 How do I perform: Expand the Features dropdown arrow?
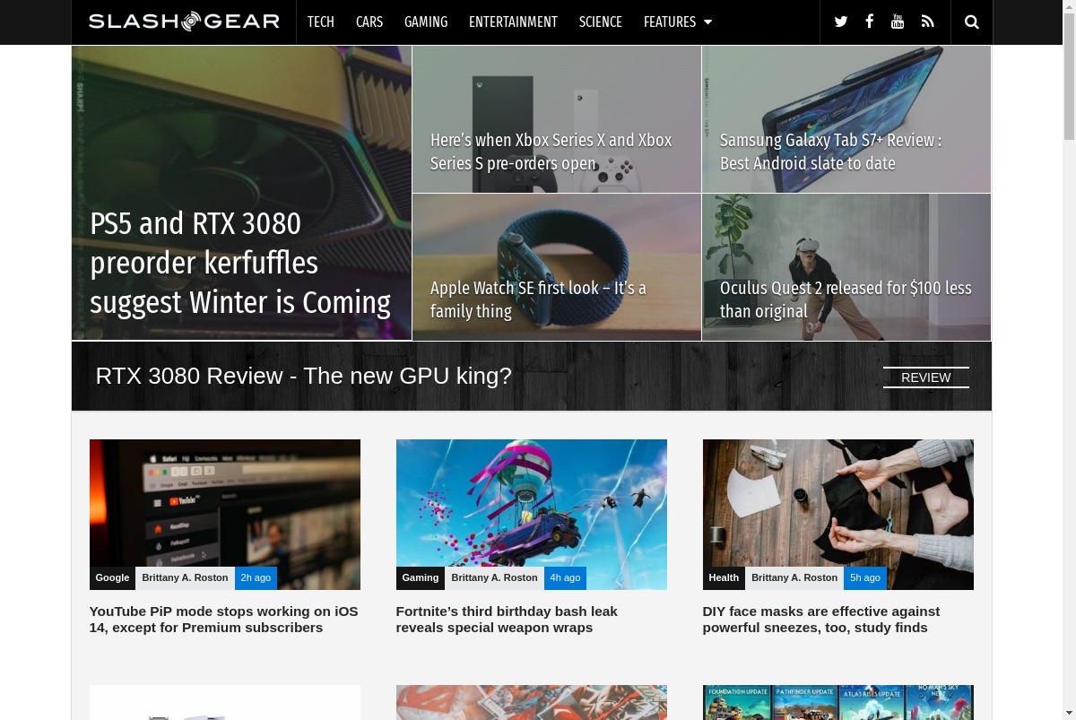coord(708,22)
